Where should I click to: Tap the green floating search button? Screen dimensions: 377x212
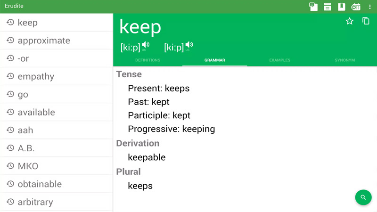point(363,197)
